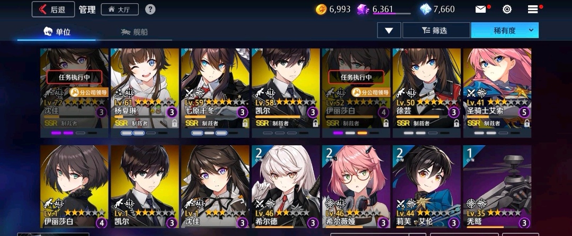Viewport: 572px width, 236px height.
Task: Expand the 稀有度 sort dropdown
Action: pos(505,30)
